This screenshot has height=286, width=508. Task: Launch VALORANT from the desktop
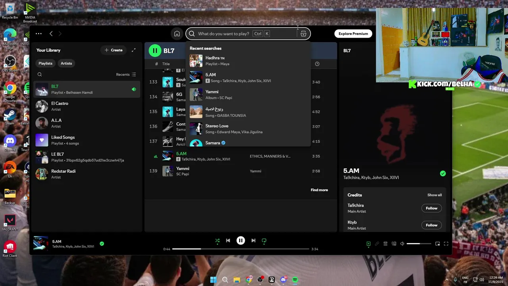point(10,222)
